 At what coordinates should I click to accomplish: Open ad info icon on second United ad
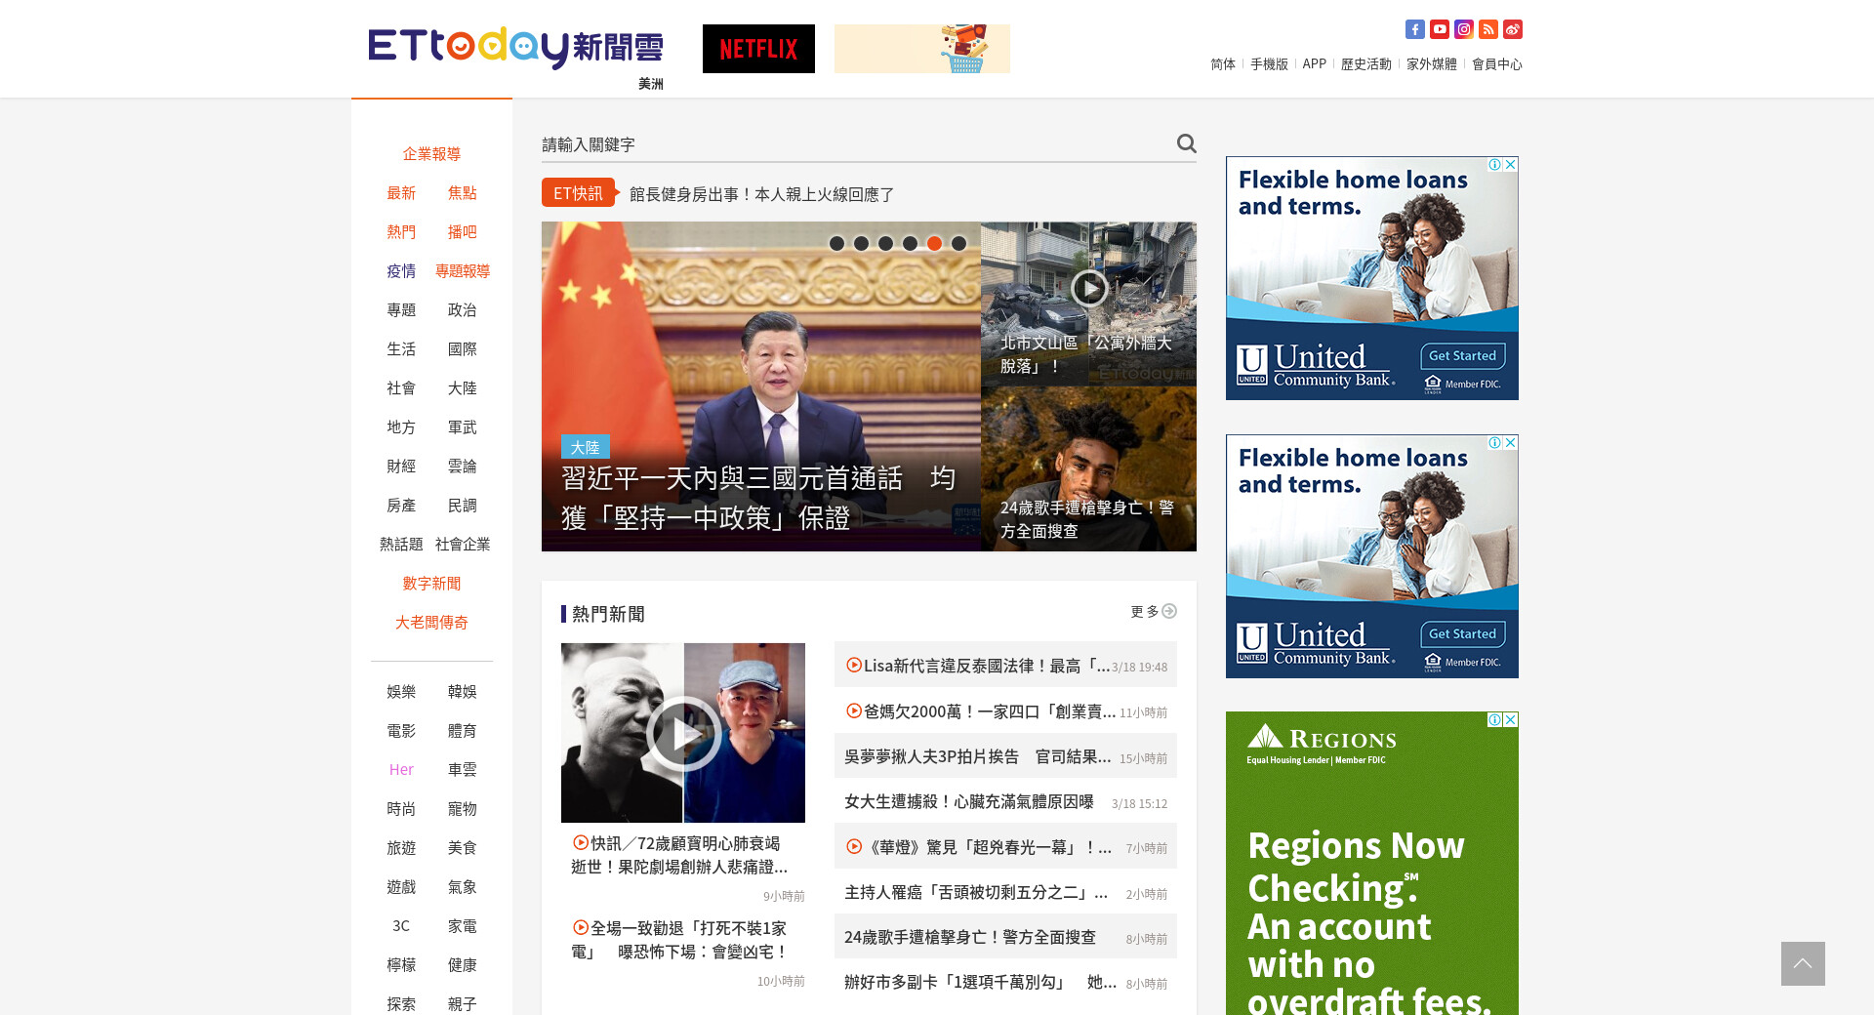point(1494,443)
